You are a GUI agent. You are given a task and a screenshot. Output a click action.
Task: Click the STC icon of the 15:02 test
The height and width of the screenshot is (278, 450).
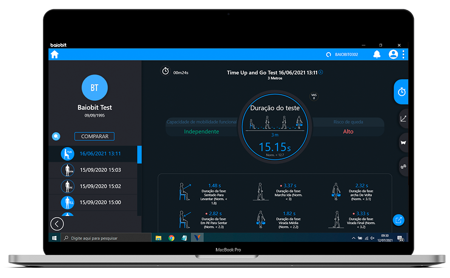[x=68, y=186]
